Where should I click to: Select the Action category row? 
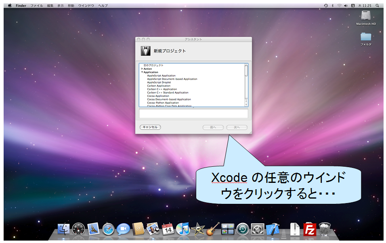click(x=192, y=69)
